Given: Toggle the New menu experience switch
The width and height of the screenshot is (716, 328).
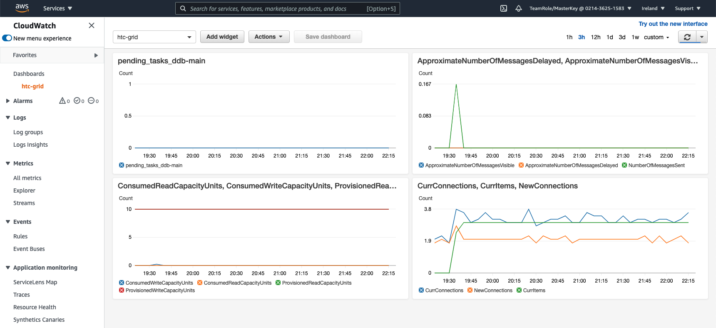Looking at the screenshot, I should (7, 38).
